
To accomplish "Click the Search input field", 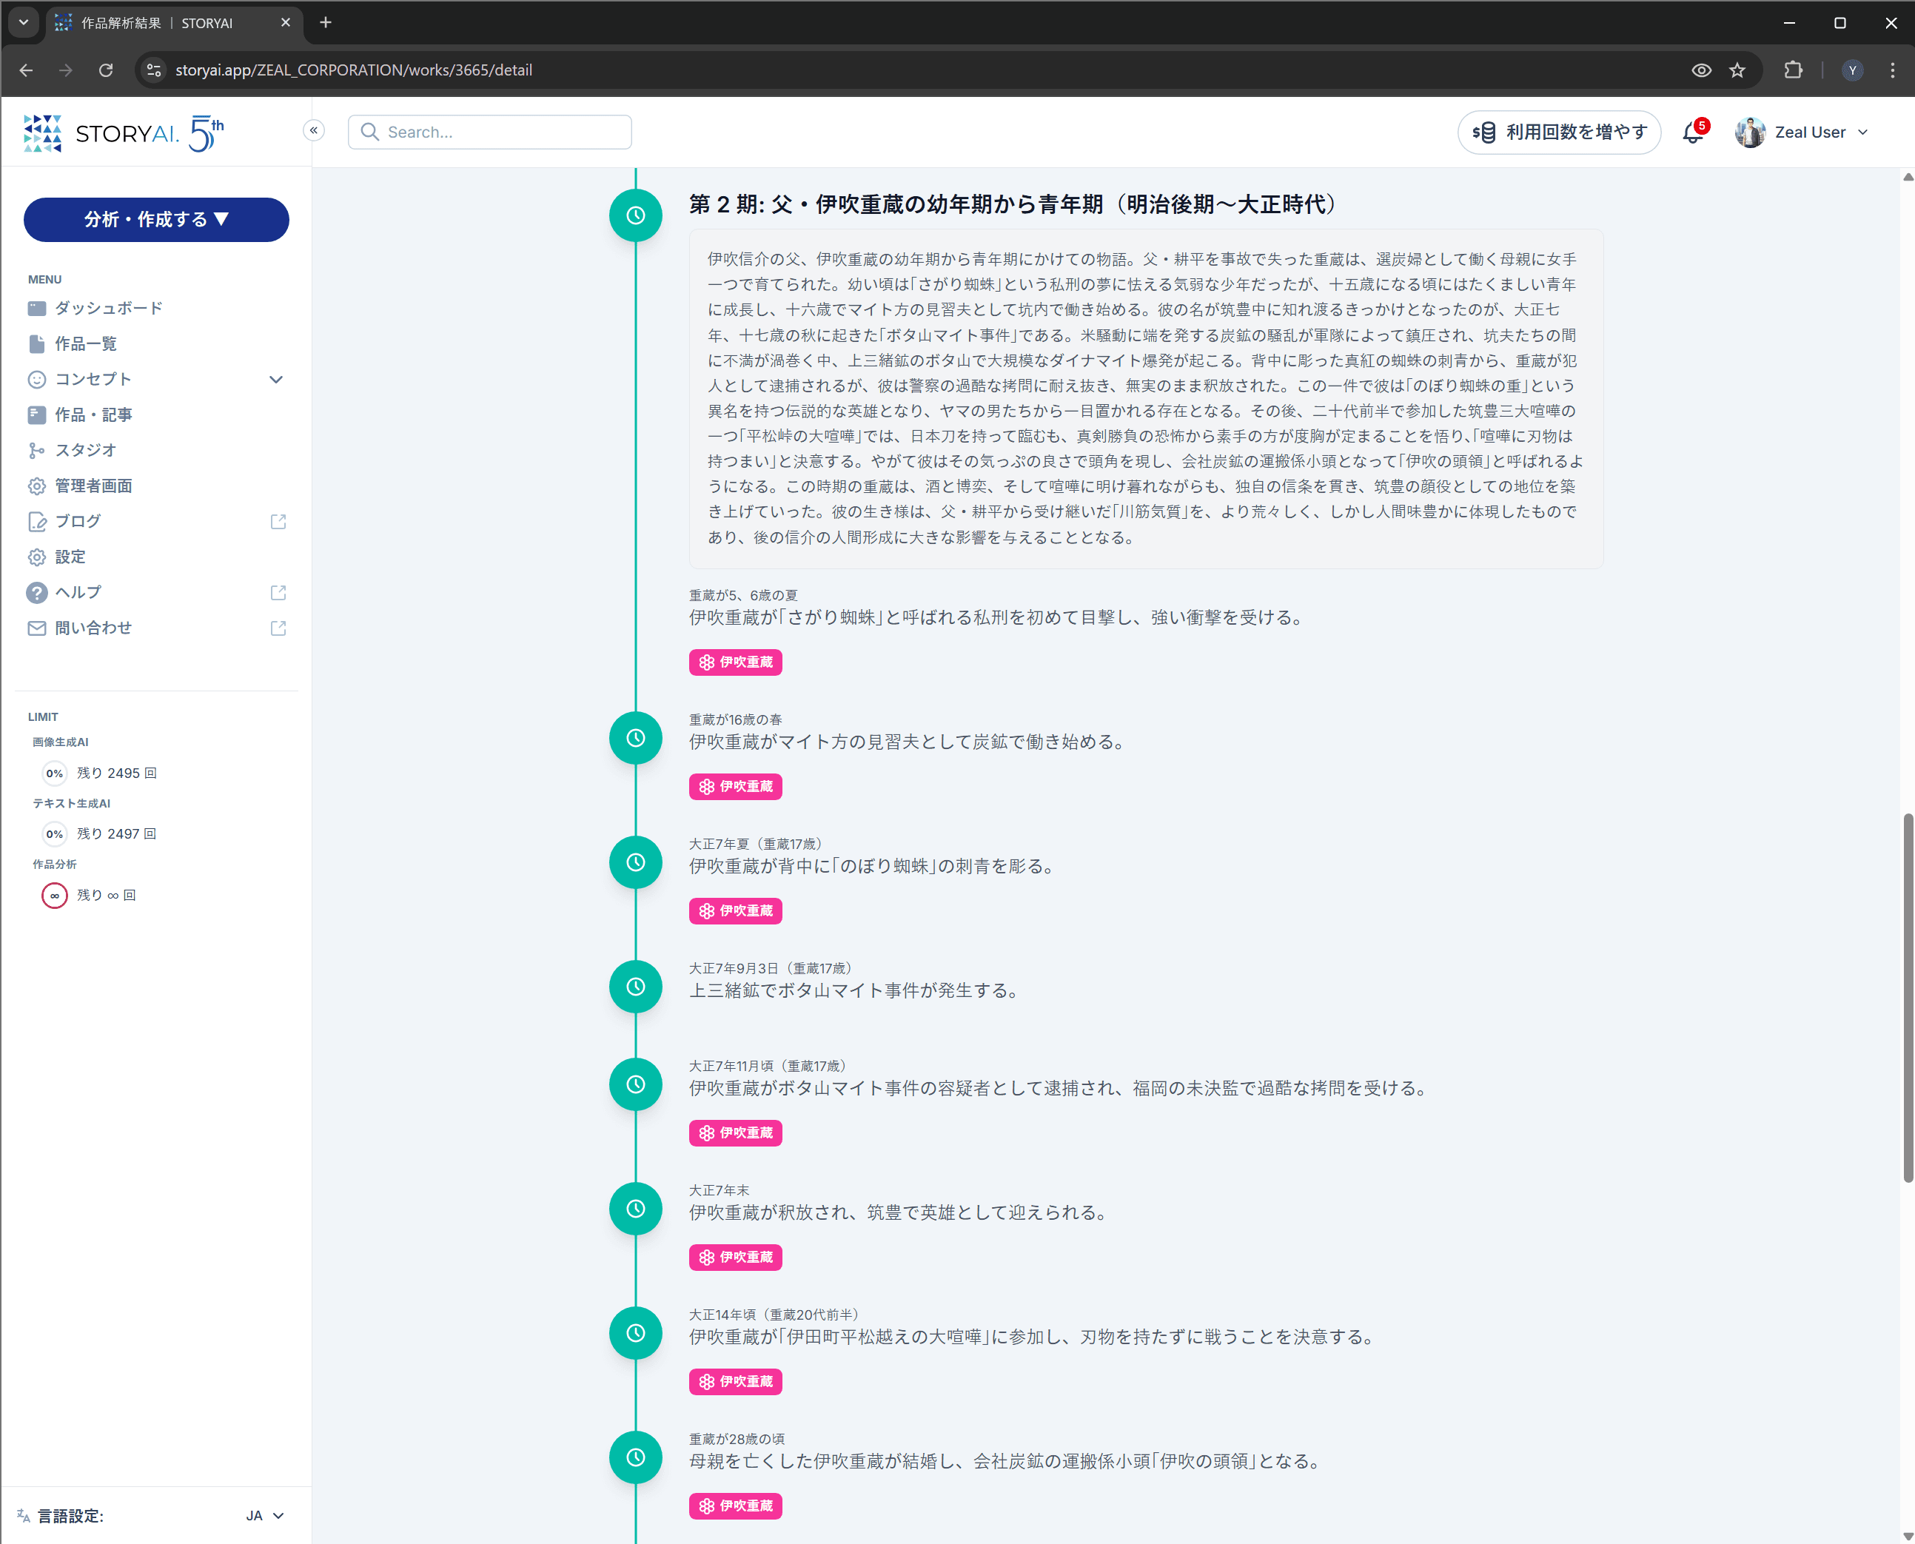I will tap(490, 132).
